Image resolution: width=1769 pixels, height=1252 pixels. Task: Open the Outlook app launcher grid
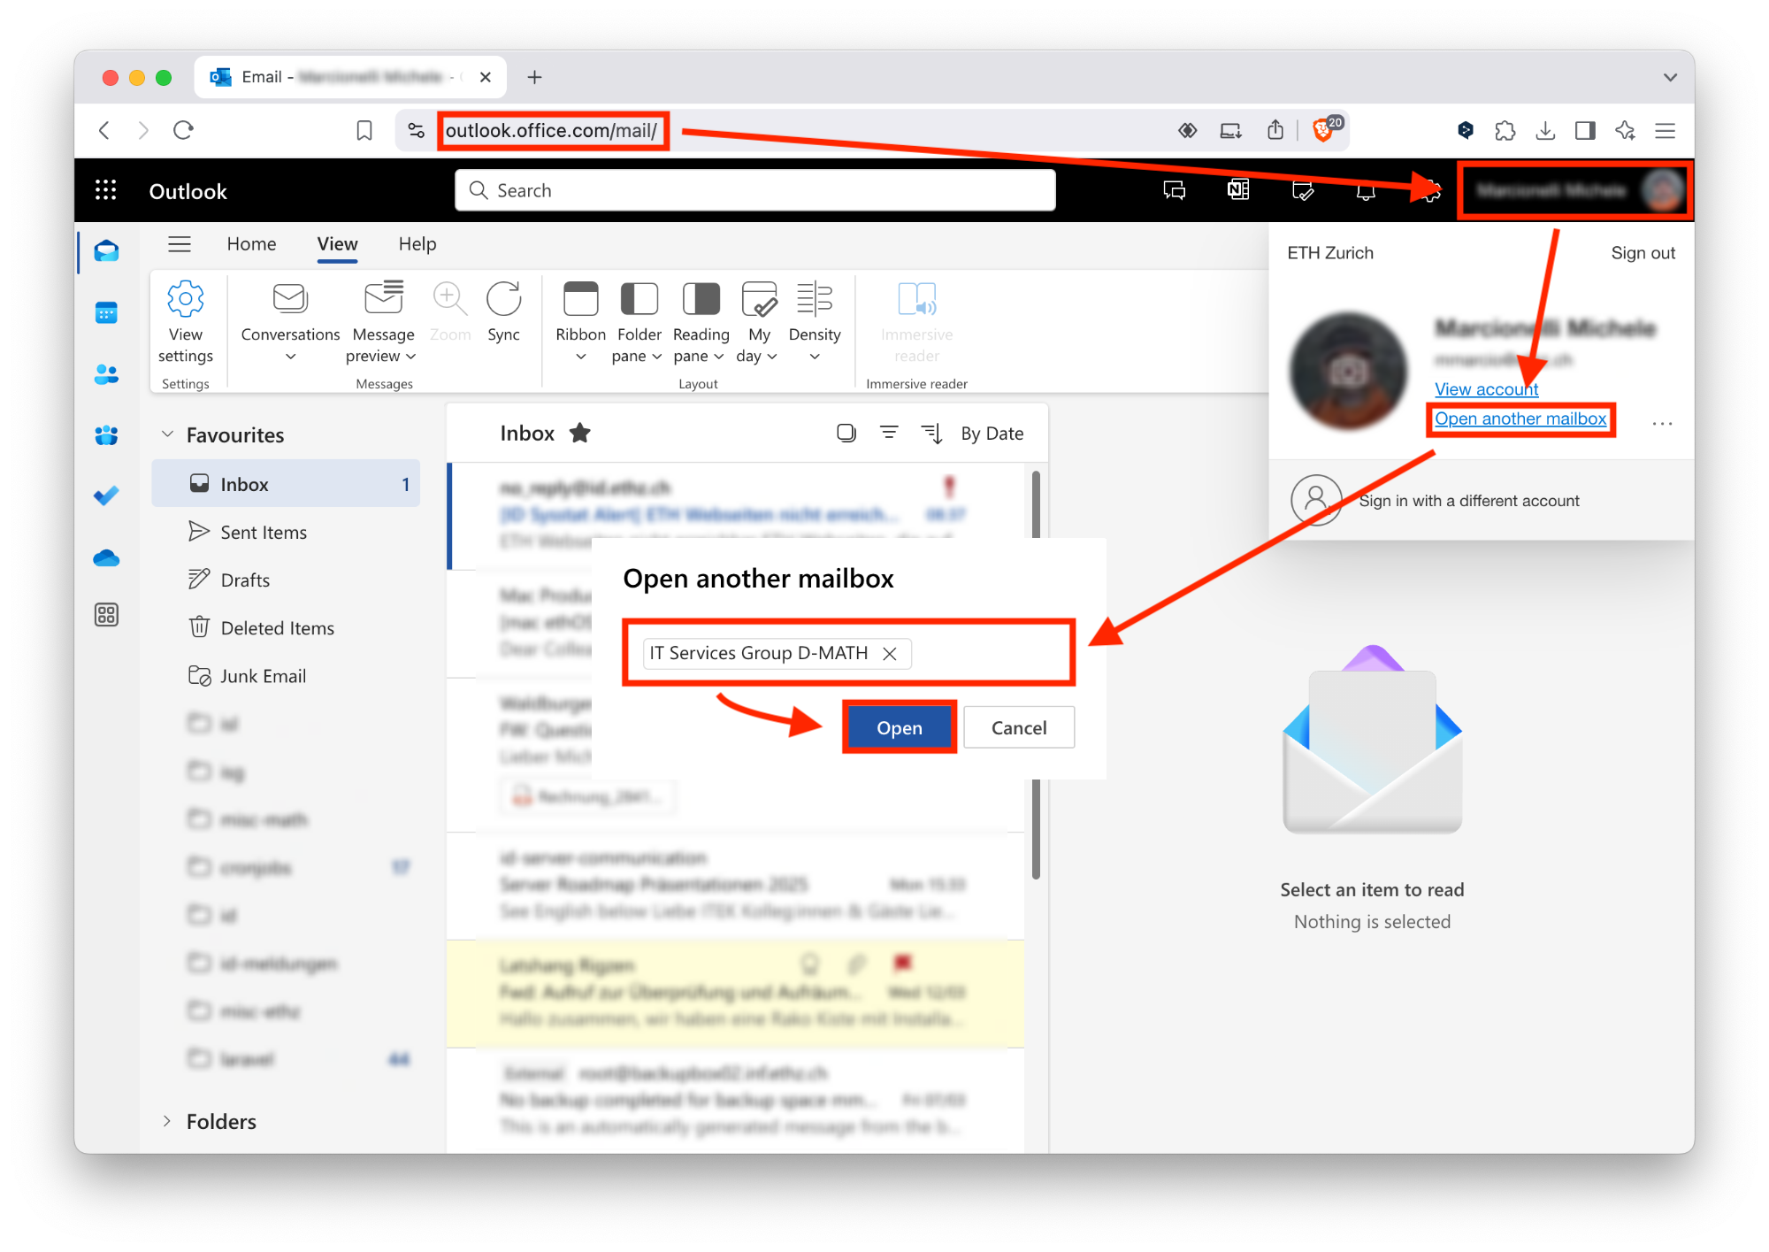pyautogui.click(x=106, y=191)
